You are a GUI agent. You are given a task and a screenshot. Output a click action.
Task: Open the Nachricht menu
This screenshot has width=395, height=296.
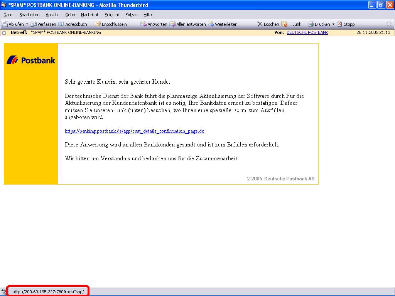pyautogui.click(x=89, y=15)
